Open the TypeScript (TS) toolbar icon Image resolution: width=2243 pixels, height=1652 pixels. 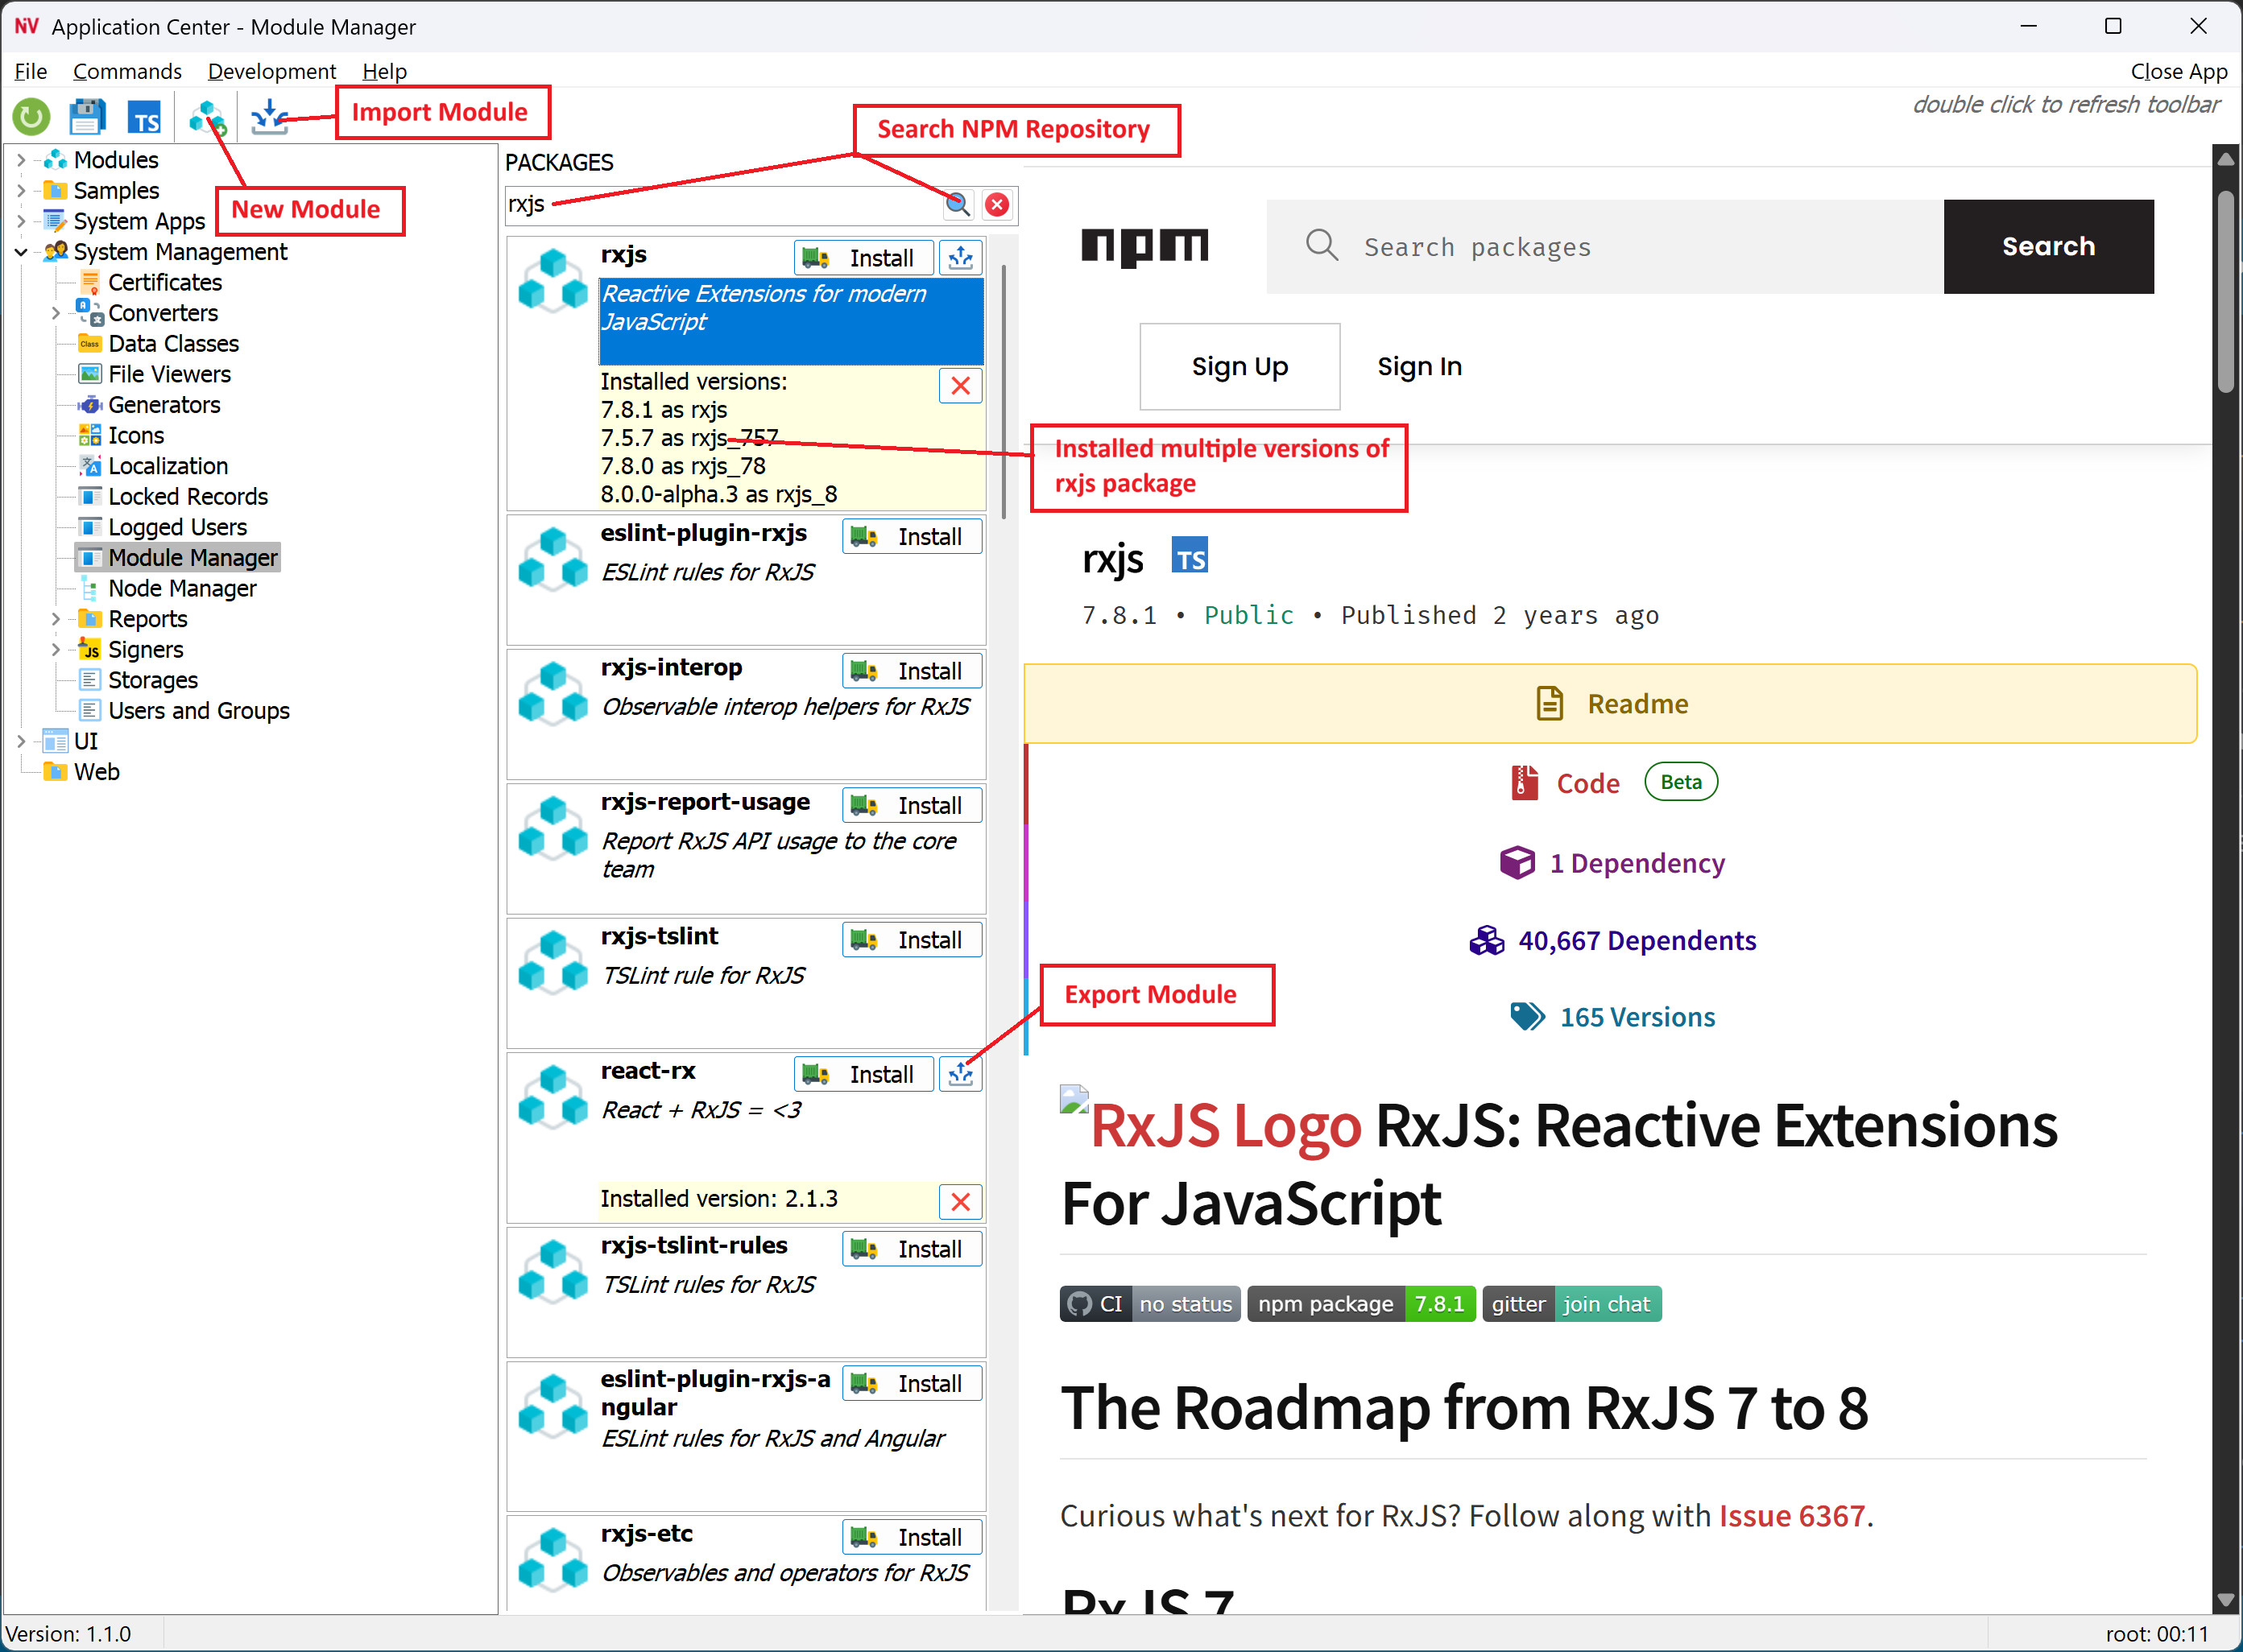click(144, 117)
